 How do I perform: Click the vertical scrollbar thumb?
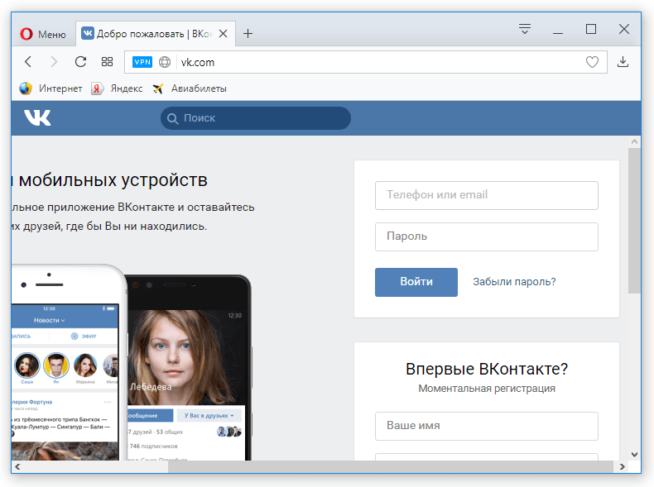point(634,221)
